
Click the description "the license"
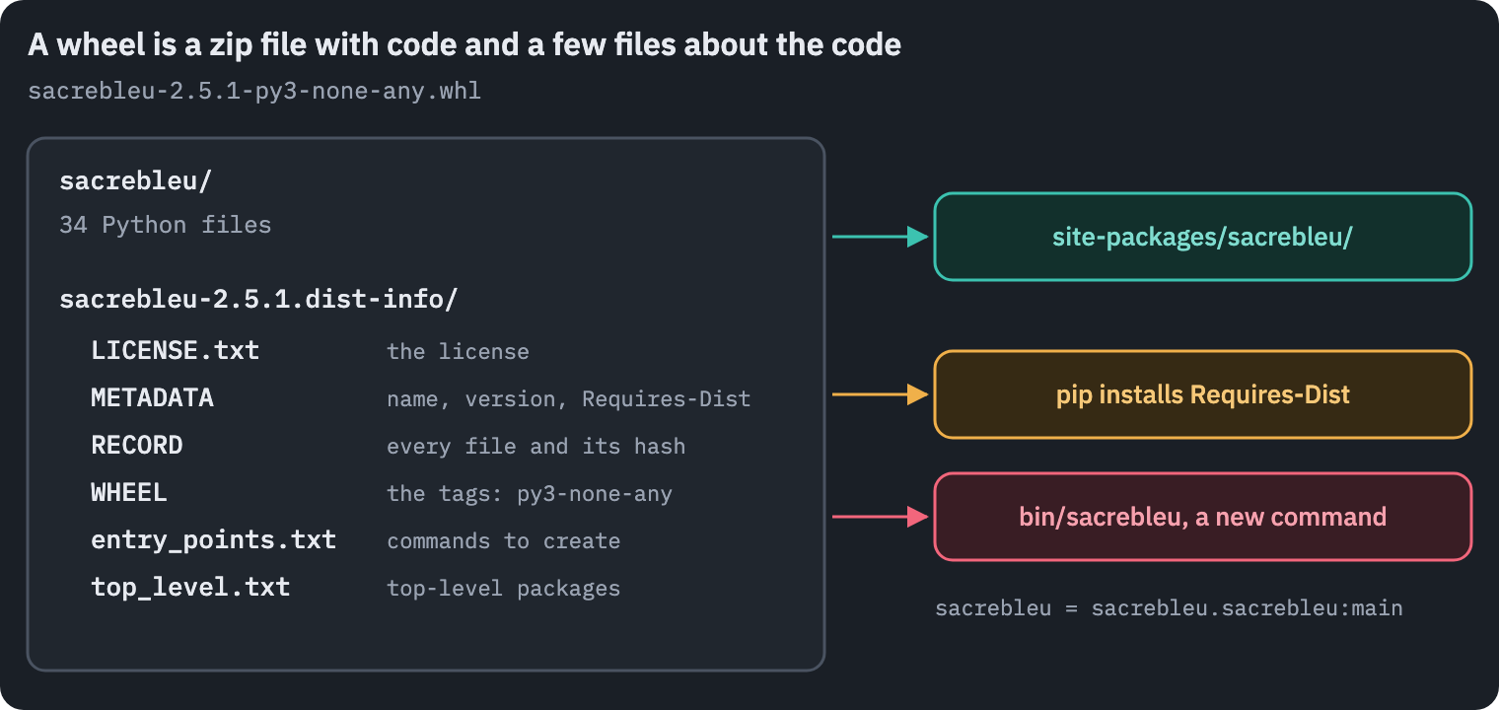tap(458, 352)
